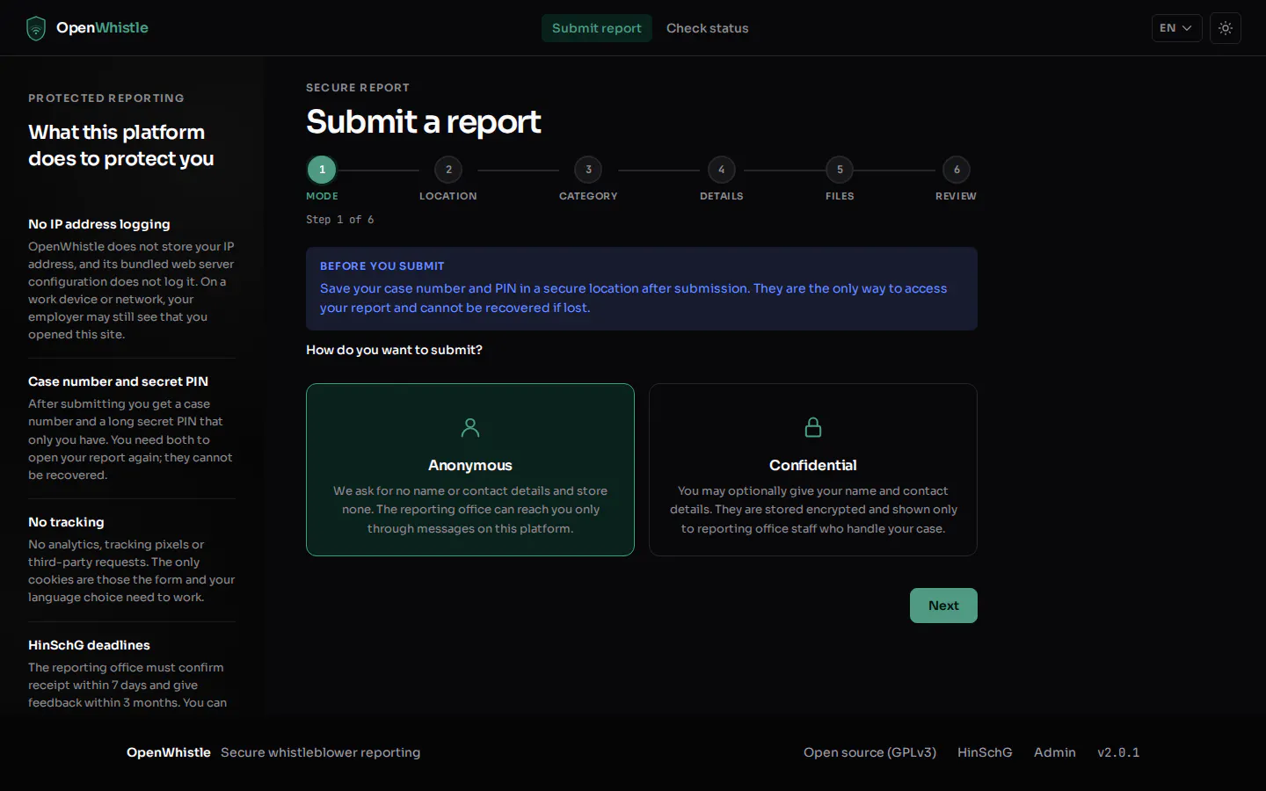Click the Anonymous person icon
Screen dimensions: 1266x791
point(470,427)
